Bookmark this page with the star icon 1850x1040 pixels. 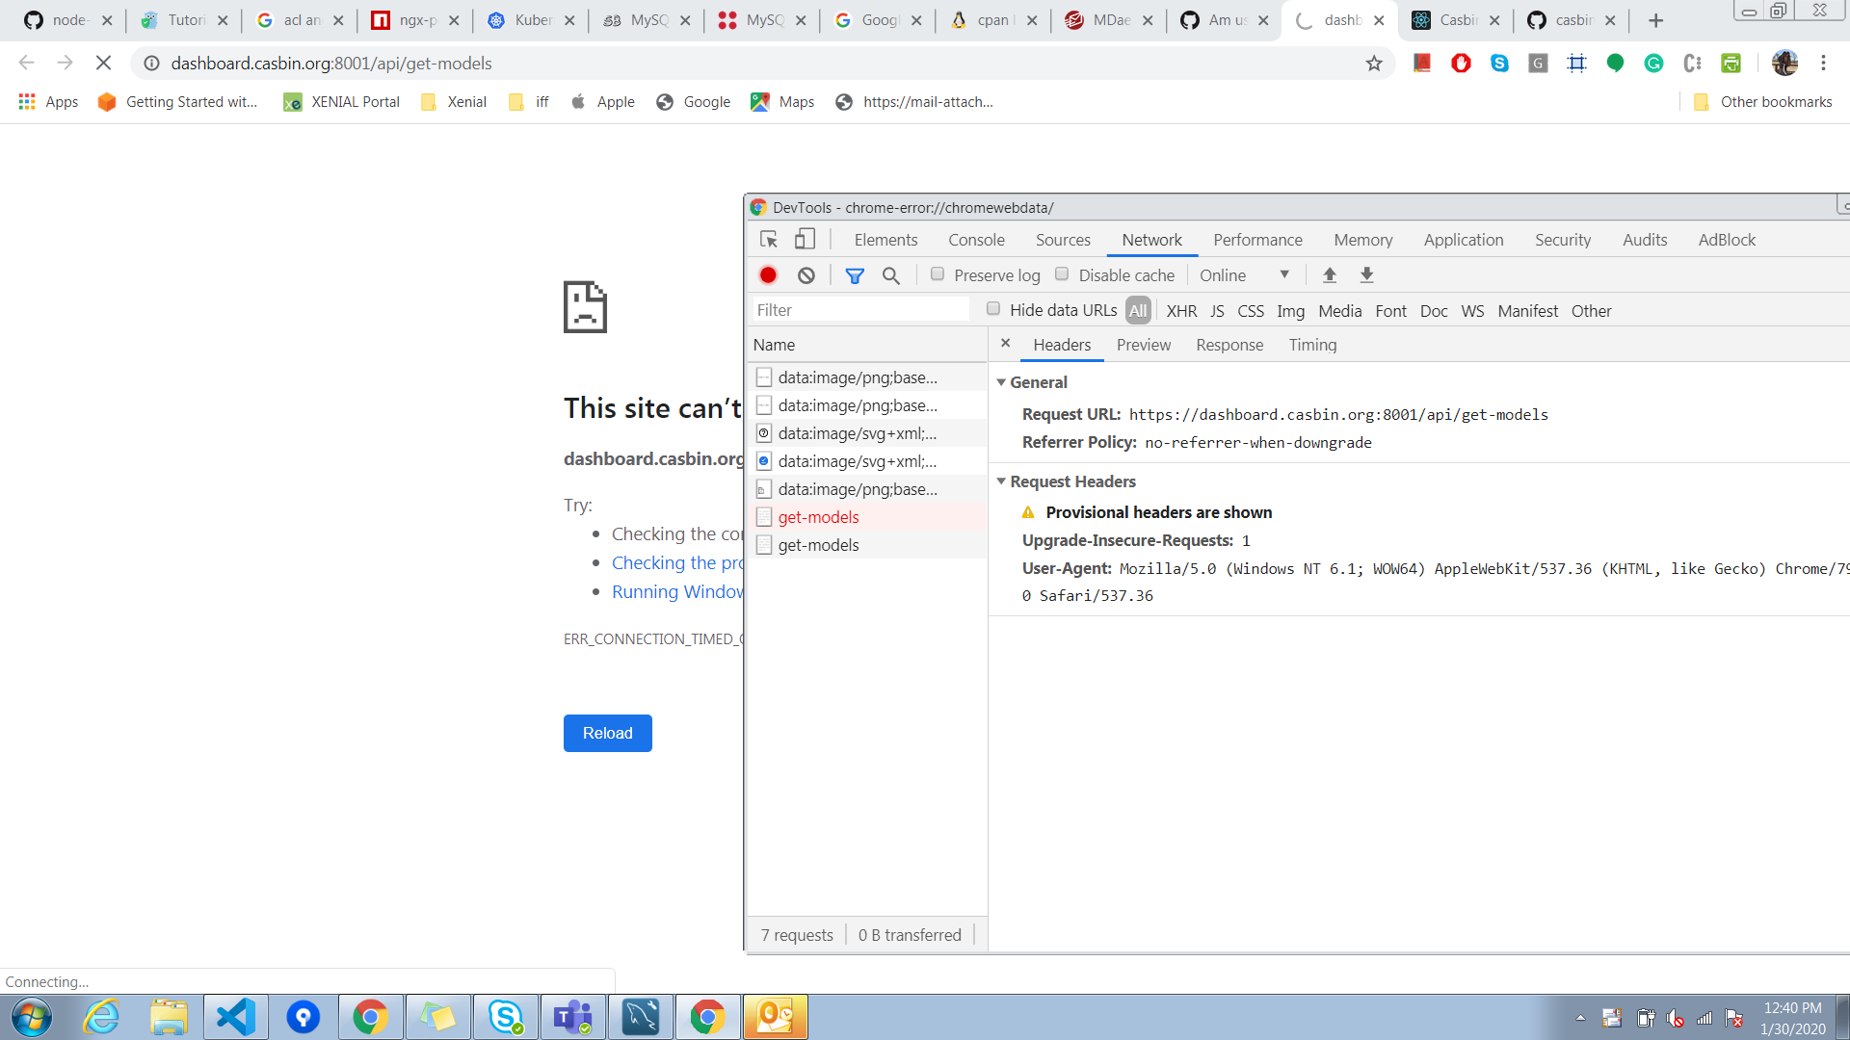point(1374,64)
